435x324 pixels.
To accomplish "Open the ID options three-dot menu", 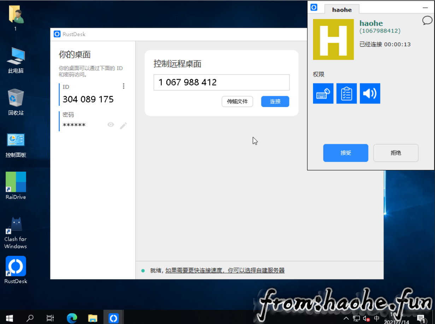I will point(123,86).
